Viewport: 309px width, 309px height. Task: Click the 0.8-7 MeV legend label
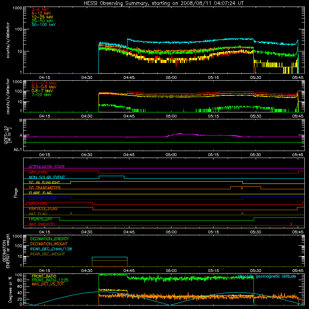pyautogui.click(x=42, y=91)
